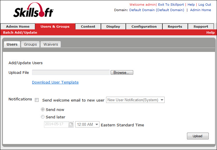The width and height of the screenshot is (217, 150).
Task: Click the Upload File path field
Action: tap(71, 72)
